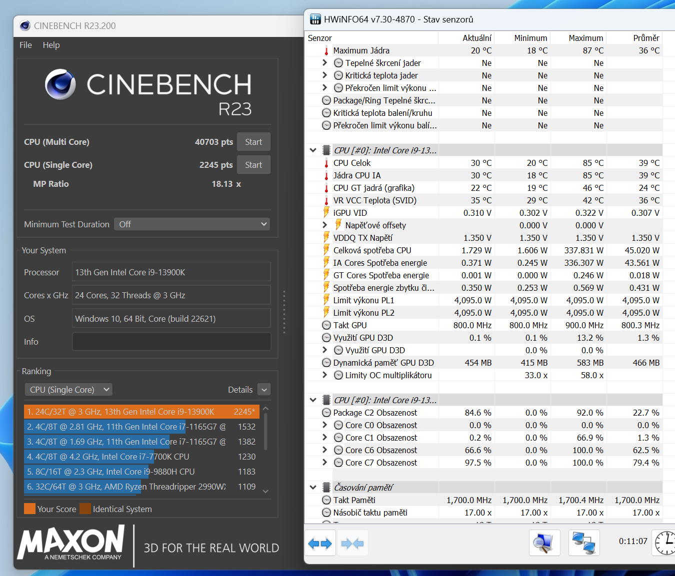675x576 pixels.
Task: Open the Help menu in Cinebench
Action: pos(51,45)
